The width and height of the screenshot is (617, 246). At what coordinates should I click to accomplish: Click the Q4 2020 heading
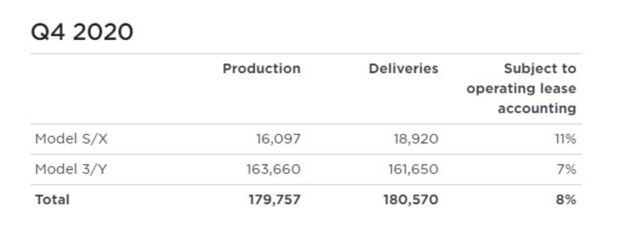(82, 33)
